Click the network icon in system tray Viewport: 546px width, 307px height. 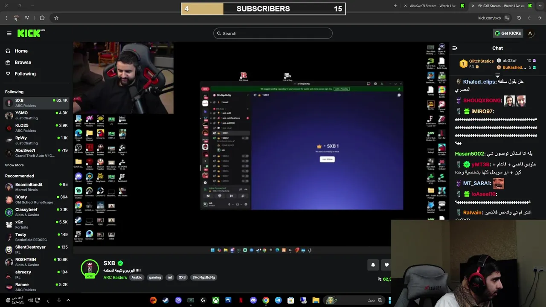[38, 300]
